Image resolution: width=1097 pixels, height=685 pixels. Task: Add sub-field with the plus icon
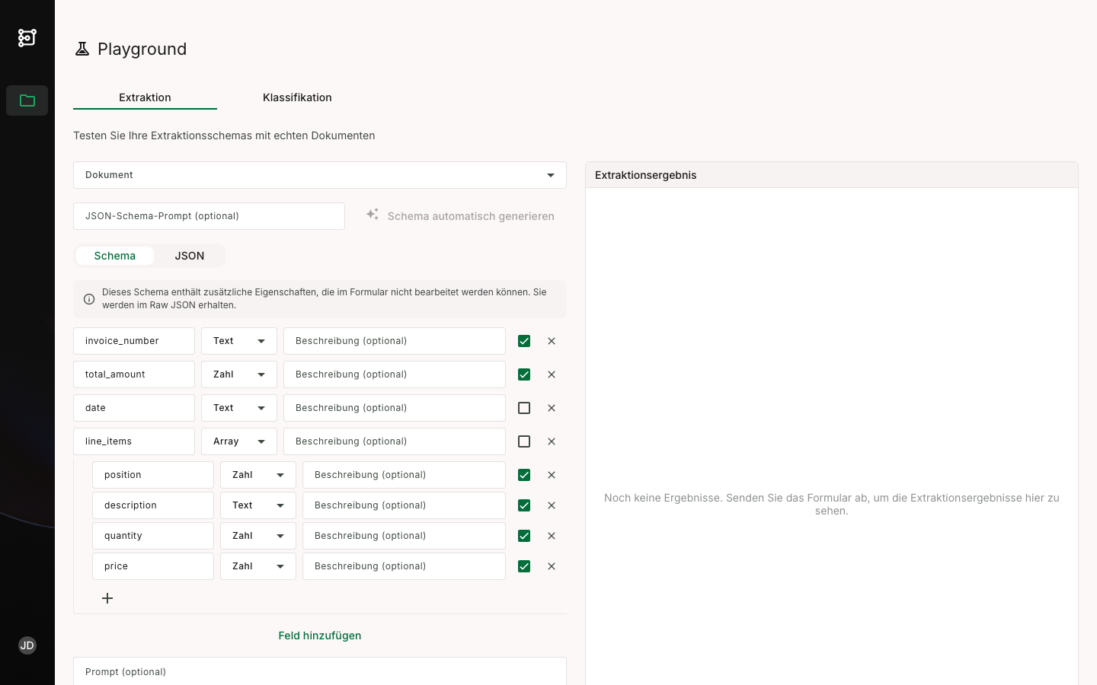tap(107, 598)
